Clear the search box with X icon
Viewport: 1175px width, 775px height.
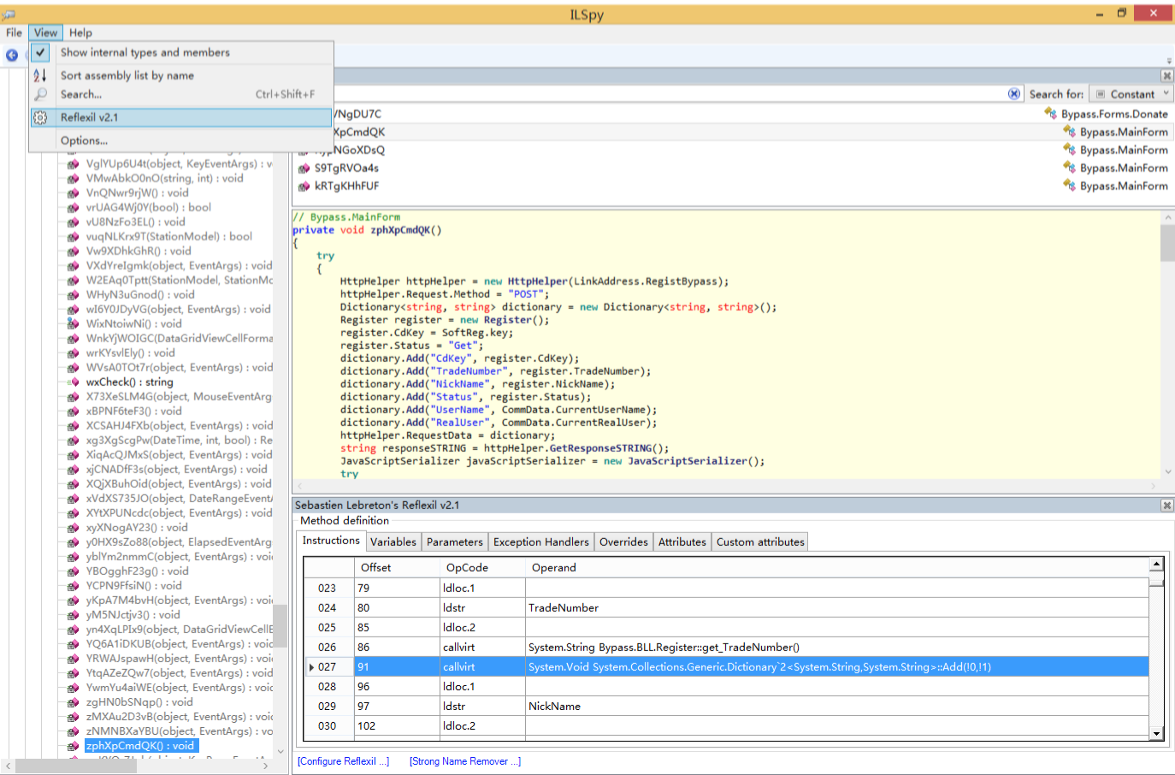(1013, 94)
